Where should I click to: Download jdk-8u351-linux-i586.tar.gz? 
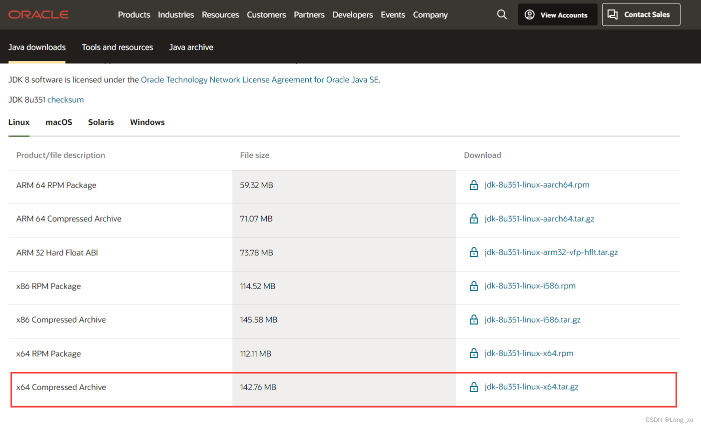click(533, 319)
